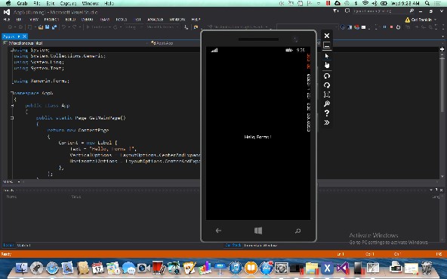Open the TOOLS menu
This screenshot has width=447, height=279.
[121, 20]
